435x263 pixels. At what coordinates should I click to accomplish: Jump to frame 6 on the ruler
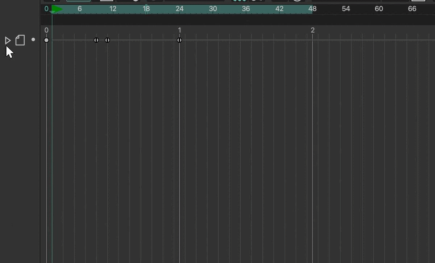[80, 9]
